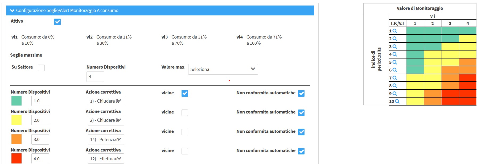Open the magnifier for pericolosita row 4
Image resolution: width=477 pixels, height=164 pixels.
(x=395, y=54)
